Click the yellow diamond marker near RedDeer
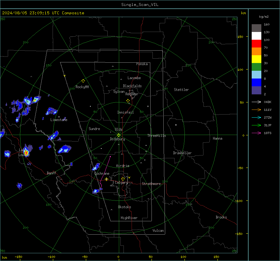Viewport: 280px width, 261px height. [x=128, y=101]
